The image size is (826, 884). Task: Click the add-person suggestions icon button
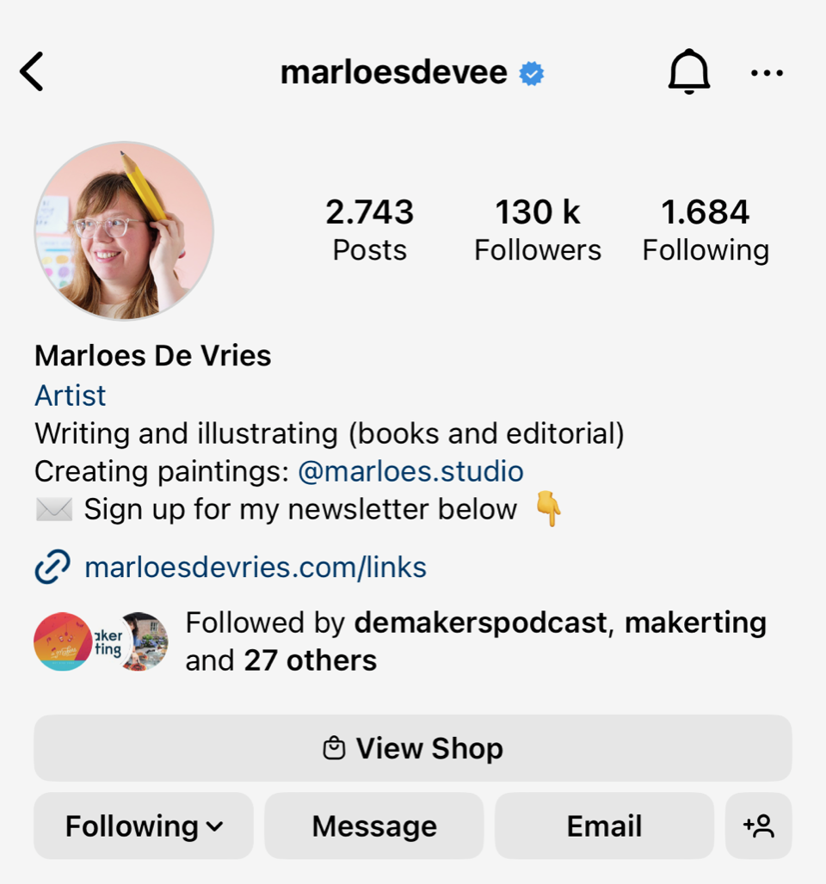coord(758,826)
